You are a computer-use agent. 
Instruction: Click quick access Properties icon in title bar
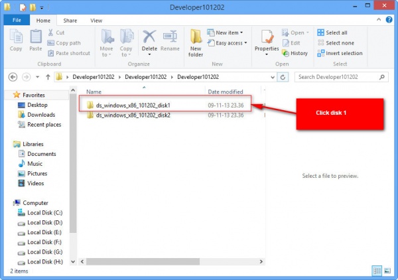(23, 7)
